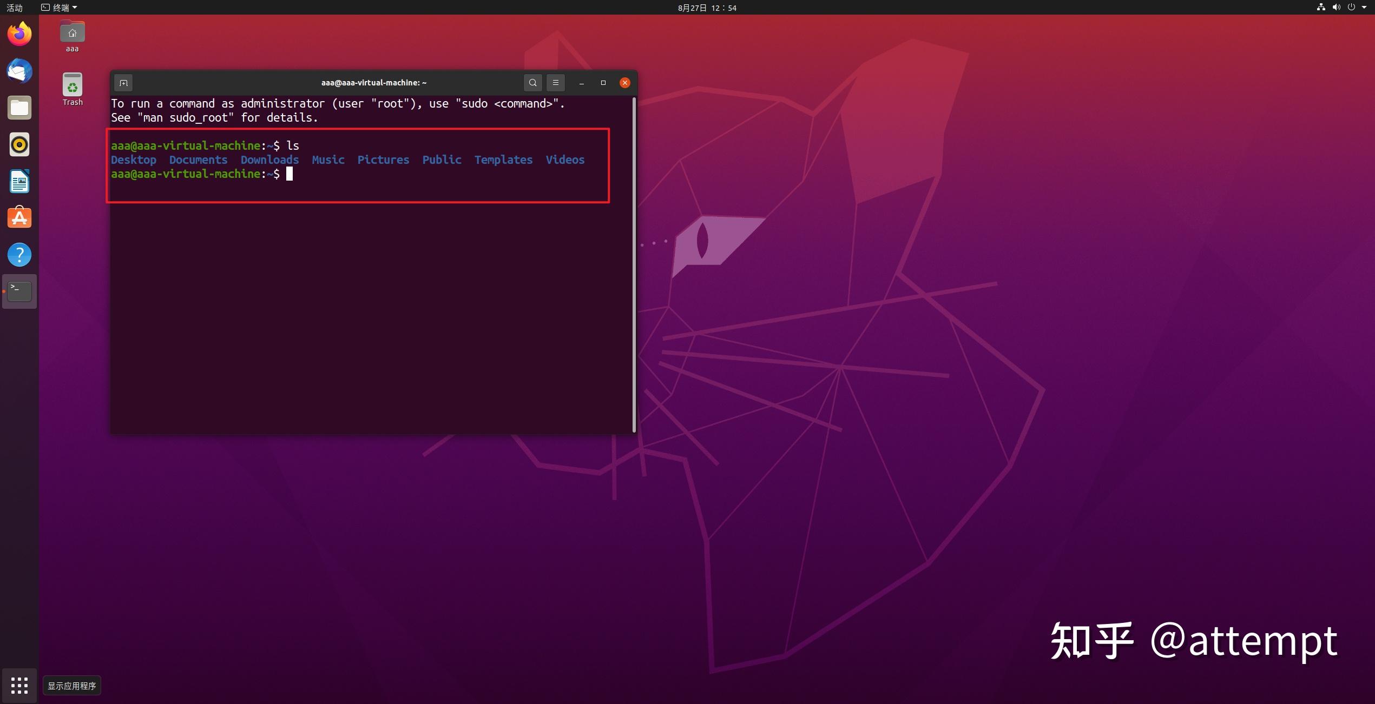Show applications grid button
This screenshot has width=1375, height=704.
19,686
